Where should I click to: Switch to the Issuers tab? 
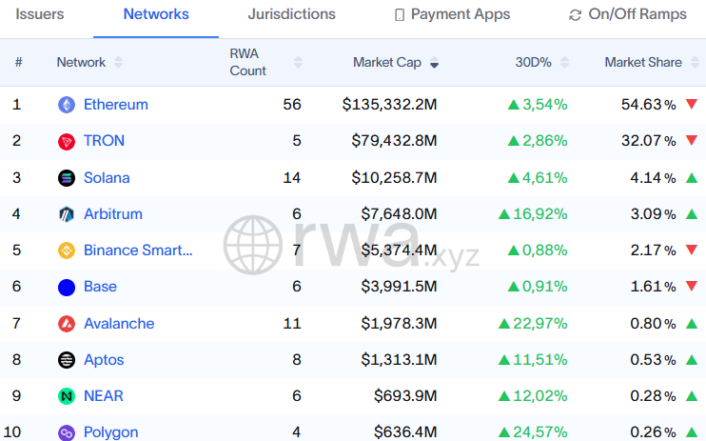point(40,14)
